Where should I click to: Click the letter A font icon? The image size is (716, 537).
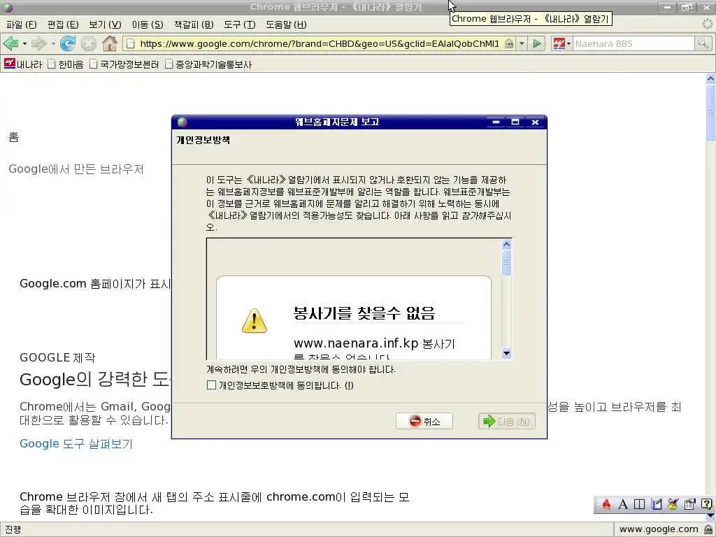click(623, 504)
